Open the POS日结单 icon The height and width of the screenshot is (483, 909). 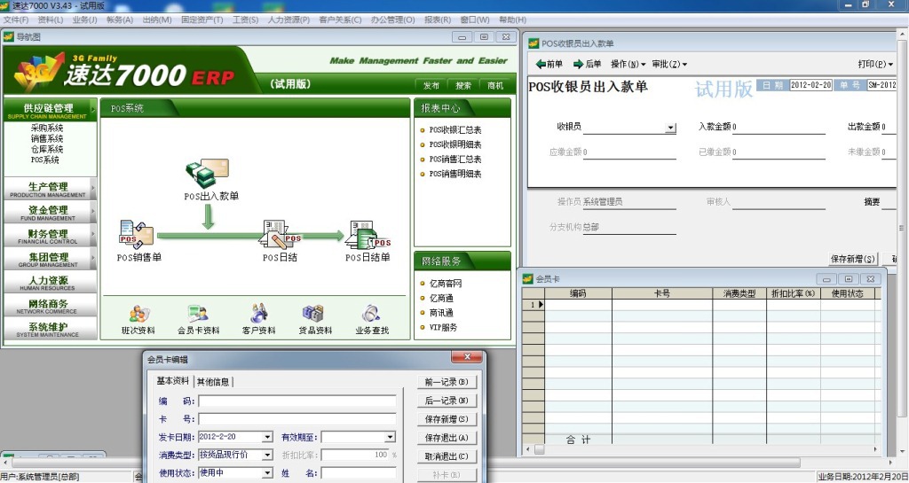(368, 234)
